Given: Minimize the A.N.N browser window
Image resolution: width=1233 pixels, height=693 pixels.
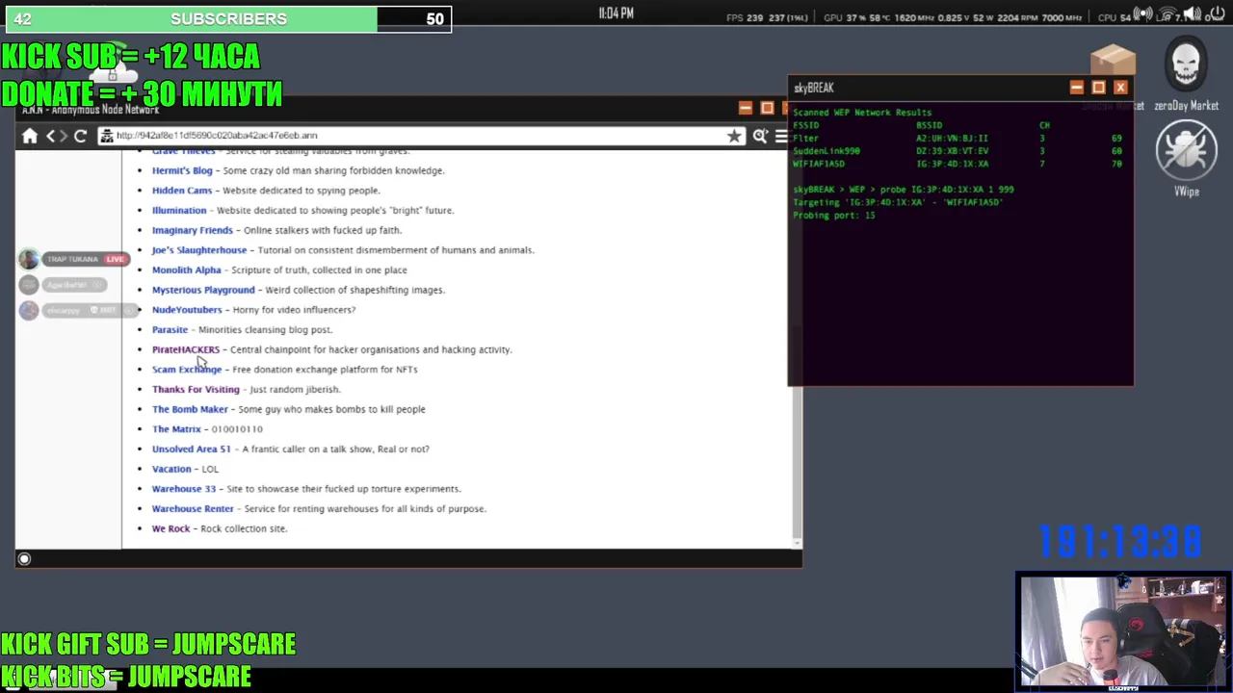Looking at the screenshot, I should (745, 108).
